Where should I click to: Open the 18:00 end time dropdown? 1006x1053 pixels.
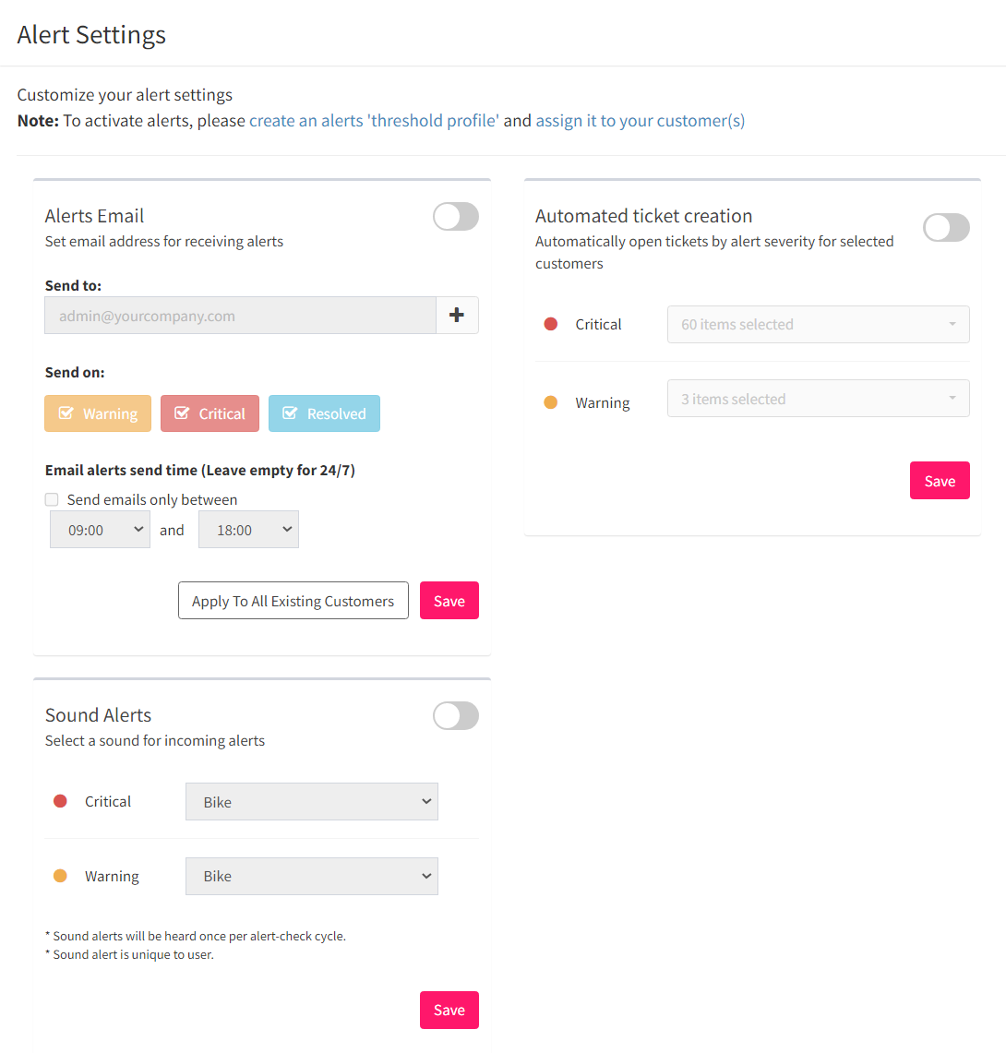(248, 530)
